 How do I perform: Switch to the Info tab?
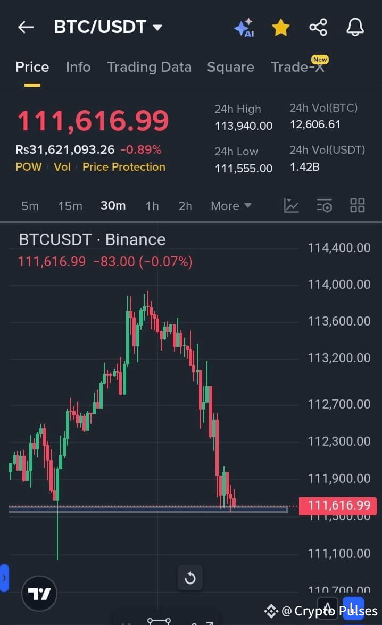[78, 67]
